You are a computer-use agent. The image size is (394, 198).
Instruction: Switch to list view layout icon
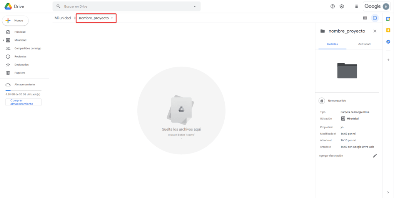click(x=365, y=18)
